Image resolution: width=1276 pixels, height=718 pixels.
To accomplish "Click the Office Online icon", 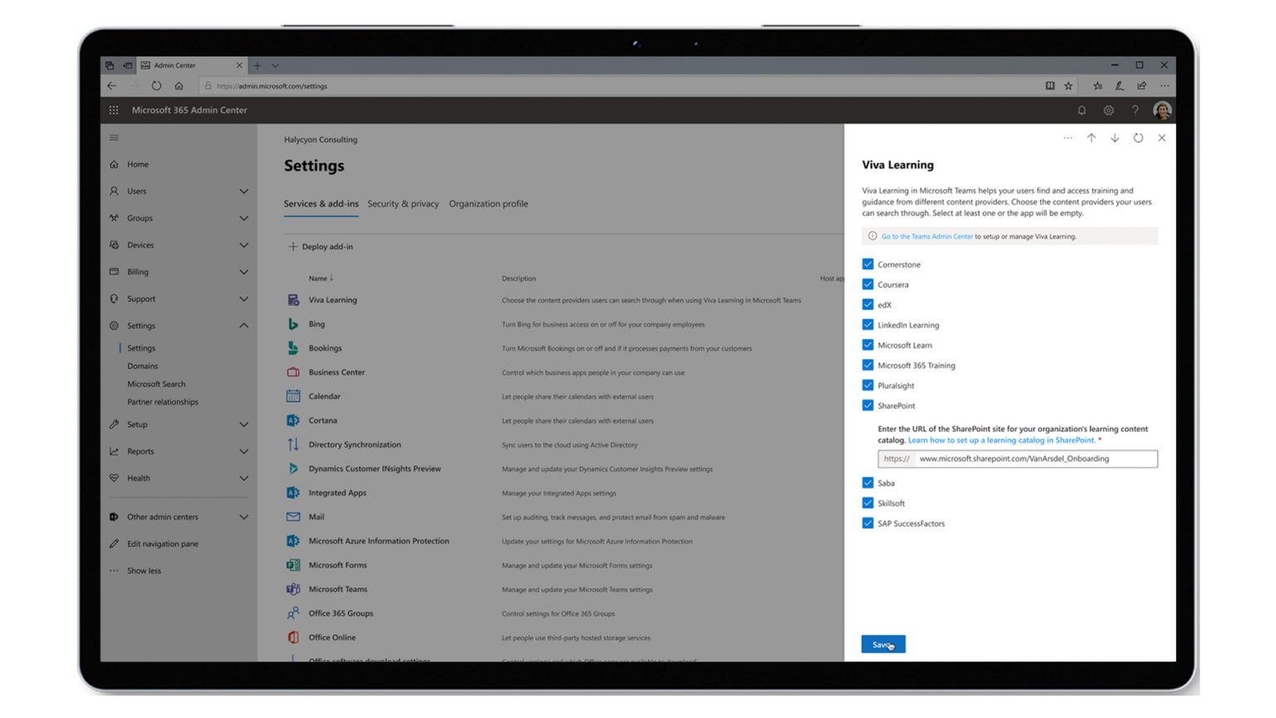I will click(293, 637).
